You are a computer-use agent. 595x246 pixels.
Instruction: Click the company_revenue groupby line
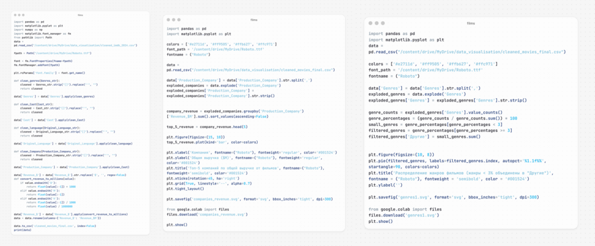pos(235,114)
